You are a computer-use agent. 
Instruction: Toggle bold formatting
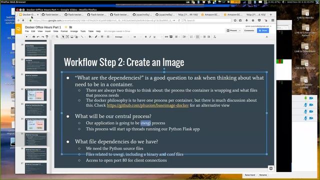tap(145, 37)
